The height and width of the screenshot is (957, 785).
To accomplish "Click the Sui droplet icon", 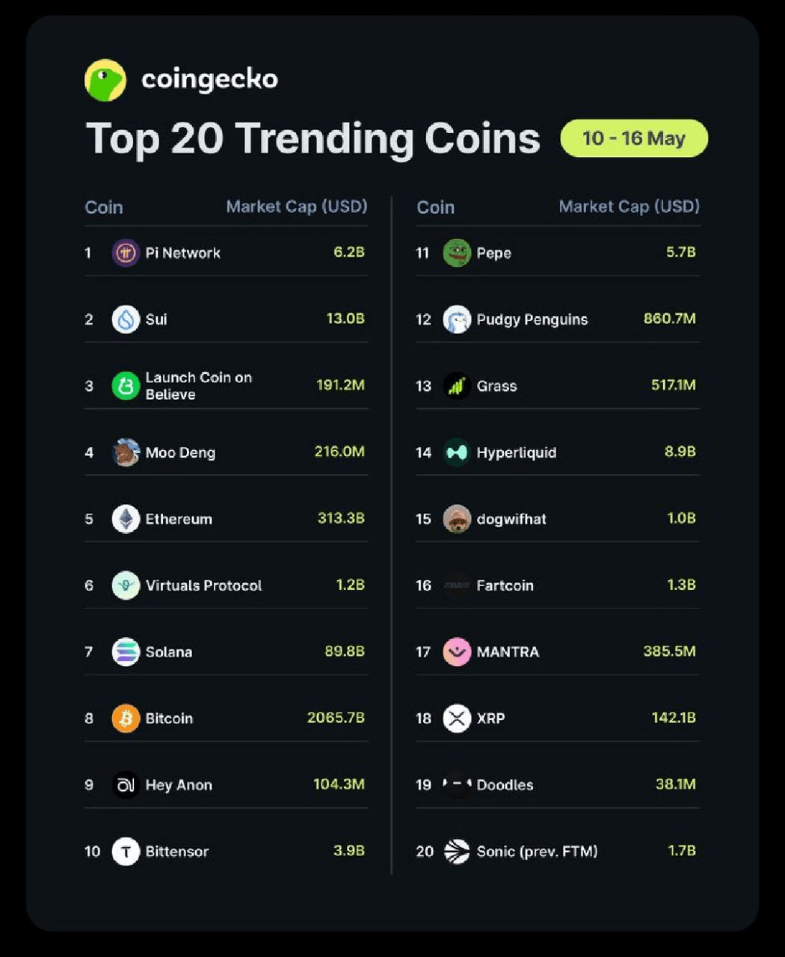I will coord(126,319).
